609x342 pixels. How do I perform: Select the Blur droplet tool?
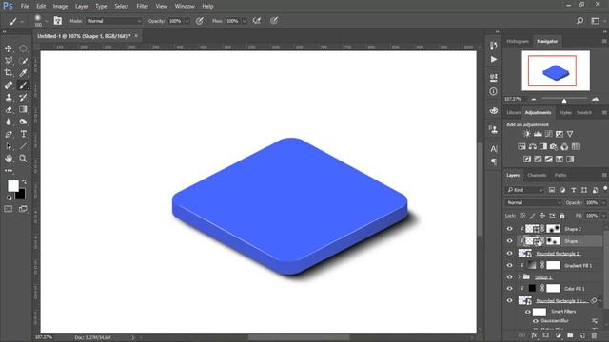pyautogui.click(x=9, y=122)
